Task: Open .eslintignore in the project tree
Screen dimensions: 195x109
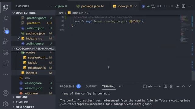Action: point(33,83)
